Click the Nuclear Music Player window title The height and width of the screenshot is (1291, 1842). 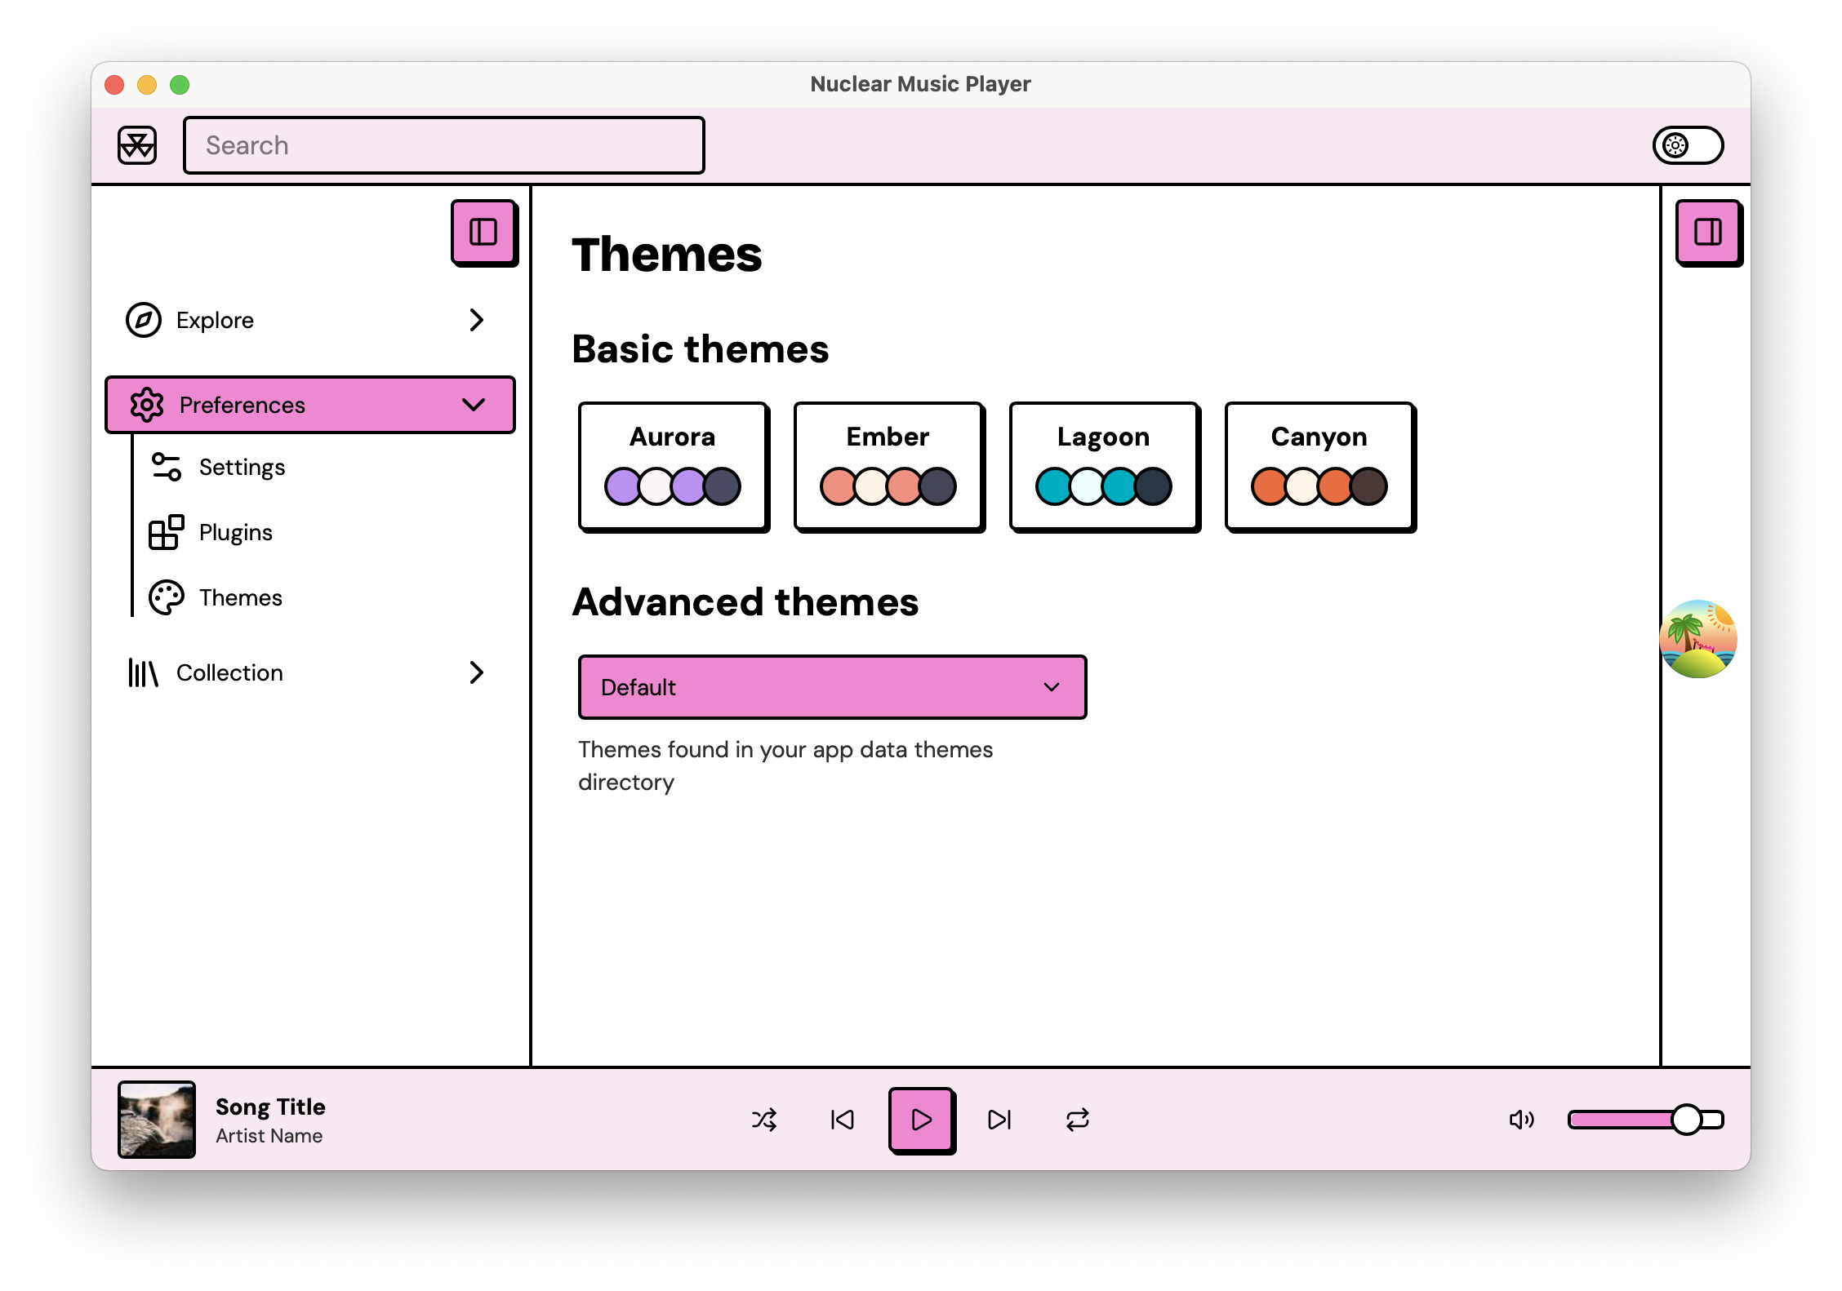tap(920, 84)
